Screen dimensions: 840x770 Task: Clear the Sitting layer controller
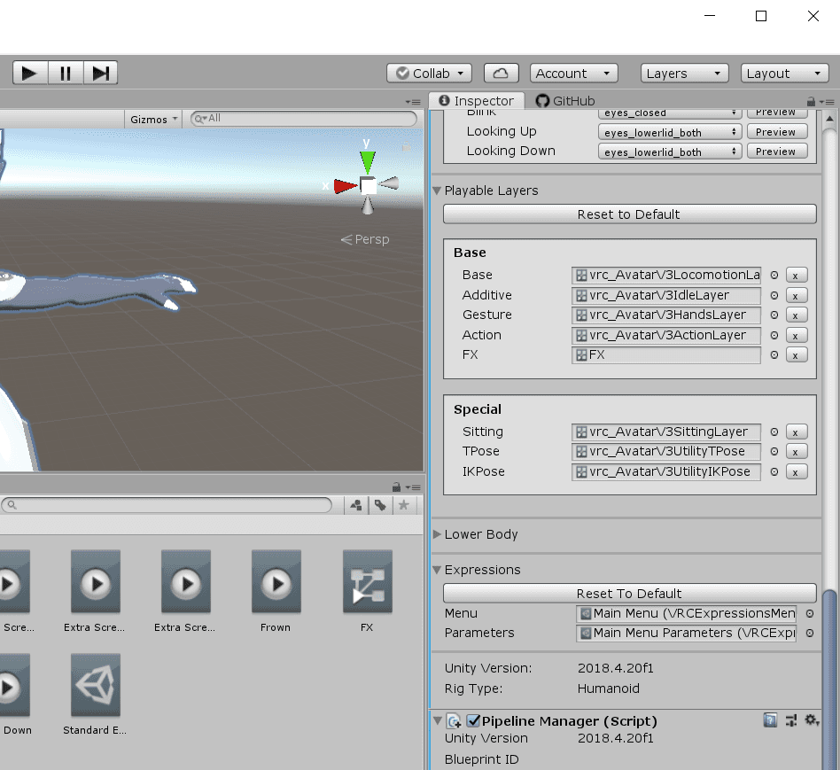point(796,432)
